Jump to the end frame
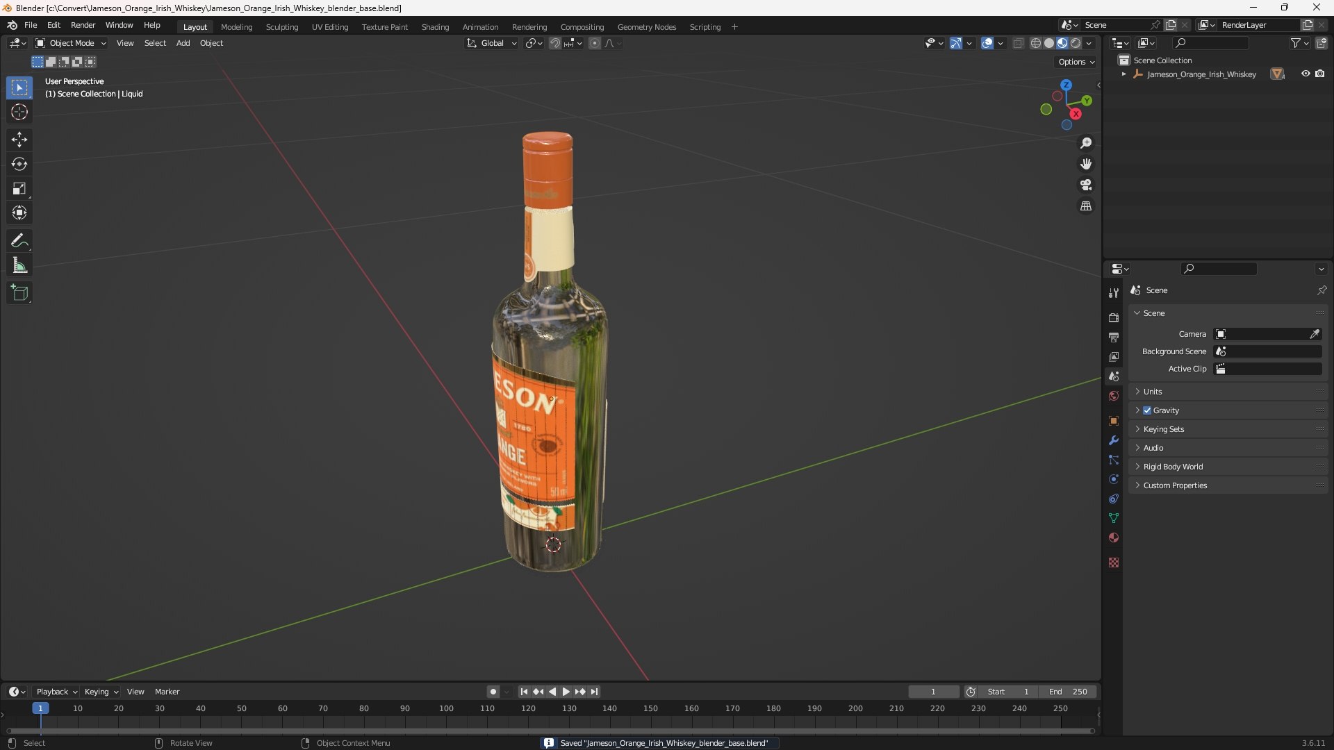1334x750 pixels. click(x=594, y=692)
